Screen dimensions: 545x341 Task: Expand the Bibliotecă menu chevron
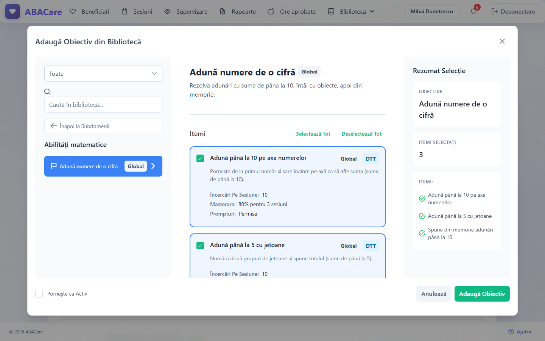point(372,11)
